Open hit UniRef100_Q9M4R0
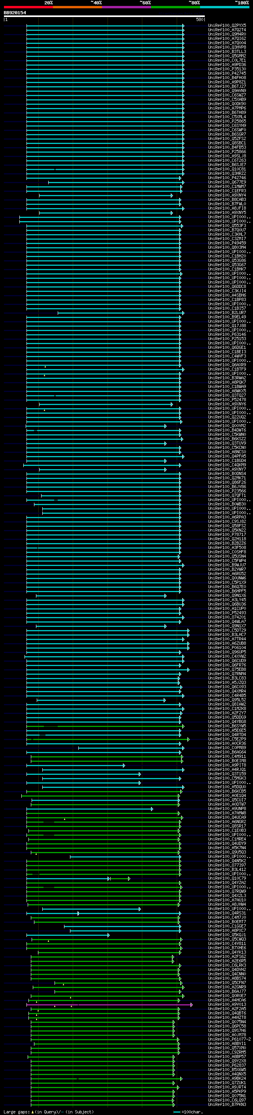The width and height of the screenshot is (253, 1115). click(227, 34)
